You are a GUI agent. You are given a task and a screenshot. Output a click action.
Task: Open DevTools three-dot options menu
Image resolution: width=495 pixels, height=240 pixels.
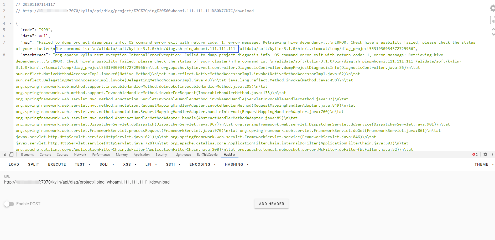click(x=493, y=155)
